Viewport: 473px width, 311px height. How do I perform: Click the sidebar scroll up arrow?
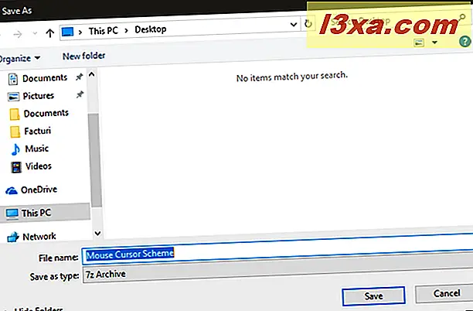[x=92, y=74]
